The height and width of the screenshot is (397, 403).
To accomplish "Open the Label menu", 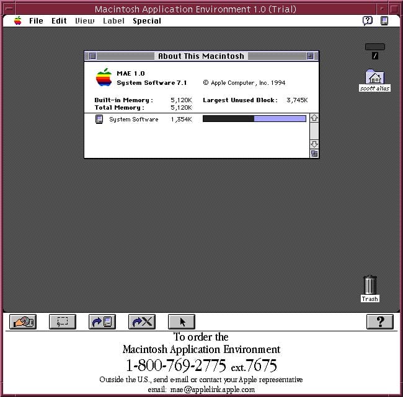I will tap(113, 21).
